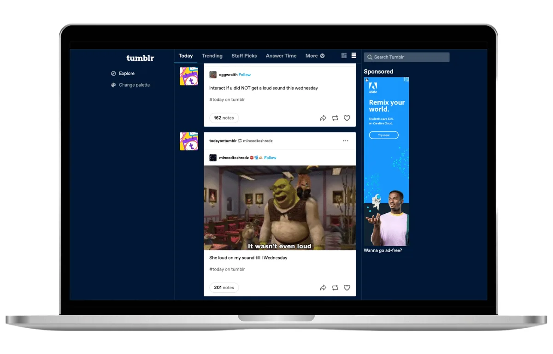Screen dimensions: 553x354
Task: Click the Adobe 'Remix your world' ad
Action: (x=386, y=161)
